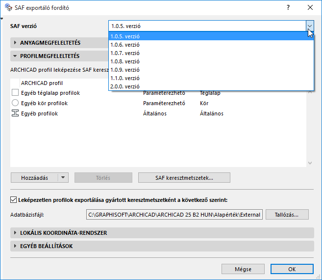Viewport: 322px width, 280px height.
Task: Click Paraméterezhető in the kör row
Action: pyautogui.click(x=164, y=103)
